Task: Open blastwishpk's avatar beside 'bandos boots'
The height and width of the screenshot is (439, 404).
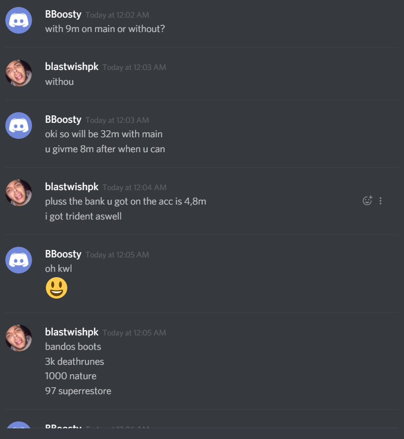Action: 19,338
